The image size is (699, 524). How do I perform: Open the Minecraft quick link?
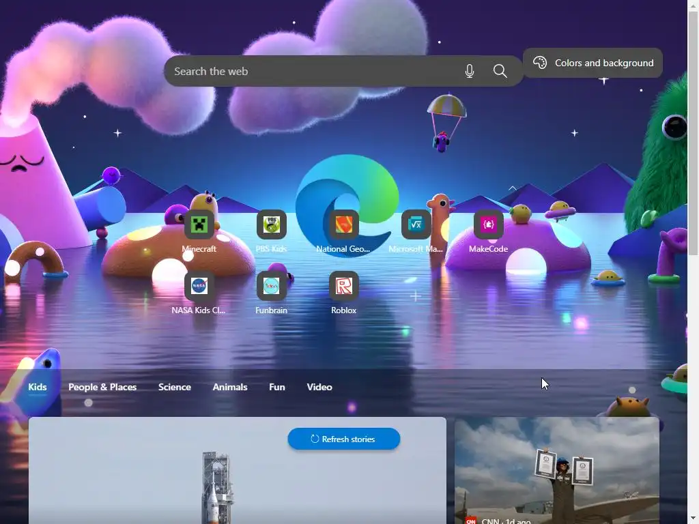pos(199,225)
